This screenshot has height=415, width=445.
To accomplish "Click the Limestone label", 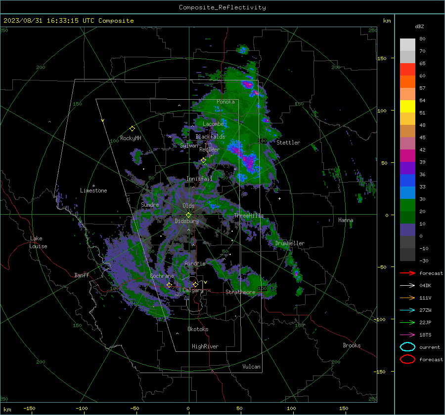I will [93, 190].
